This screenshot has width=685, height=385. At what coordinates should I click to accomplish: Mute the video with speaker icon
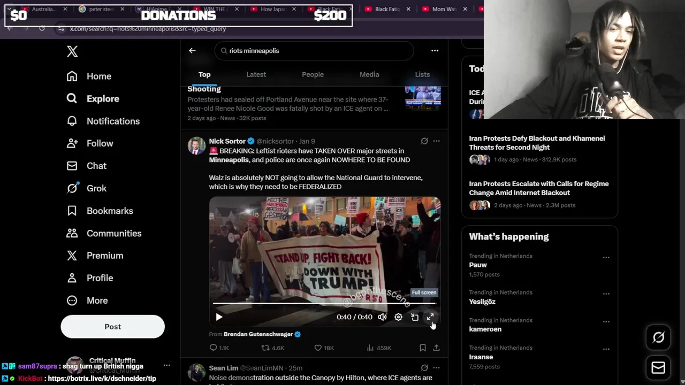[x=382, y=317]
